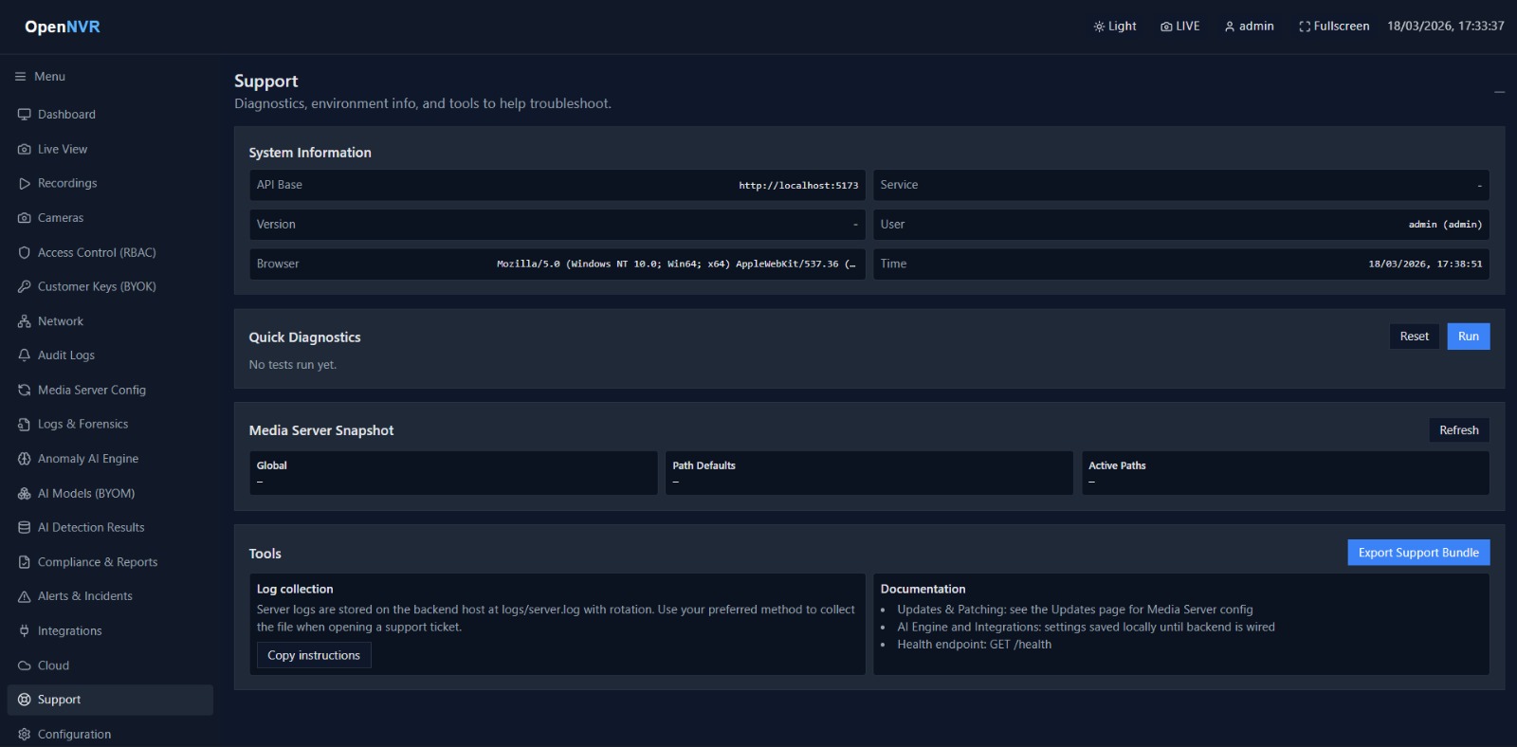Click the Access Control shield icon
The width and height of the screenshot is (1517, 747).
pos(25,252)
